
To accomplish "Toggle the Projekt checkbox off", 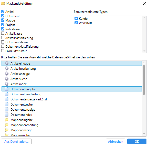I will (x=3, y=25).
